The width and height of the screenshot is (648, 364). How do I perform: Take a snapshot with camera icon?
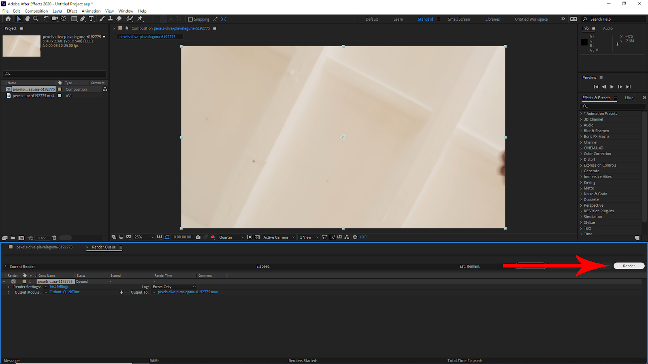click(198, 237)
